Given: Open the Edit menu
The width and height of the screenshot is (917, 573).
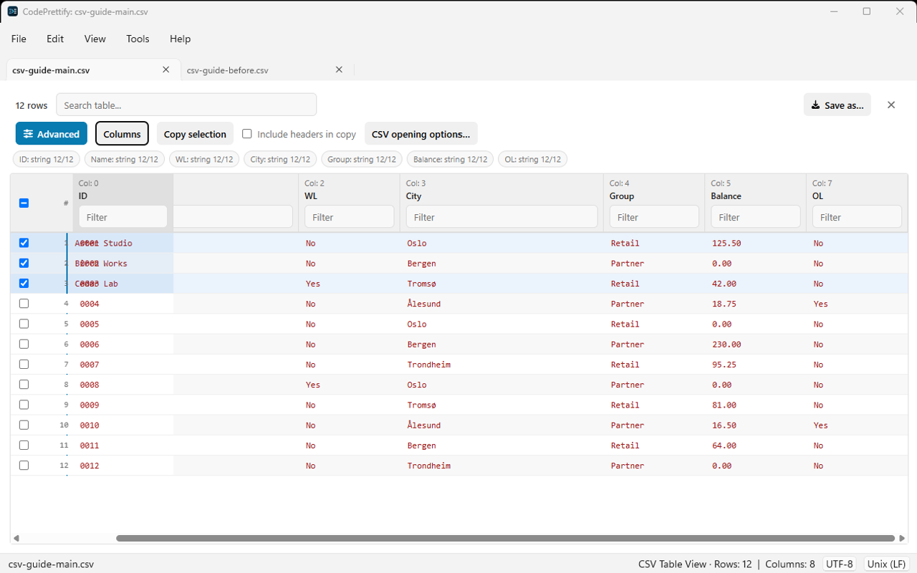Looking at the screenshot, I should 55,39.
